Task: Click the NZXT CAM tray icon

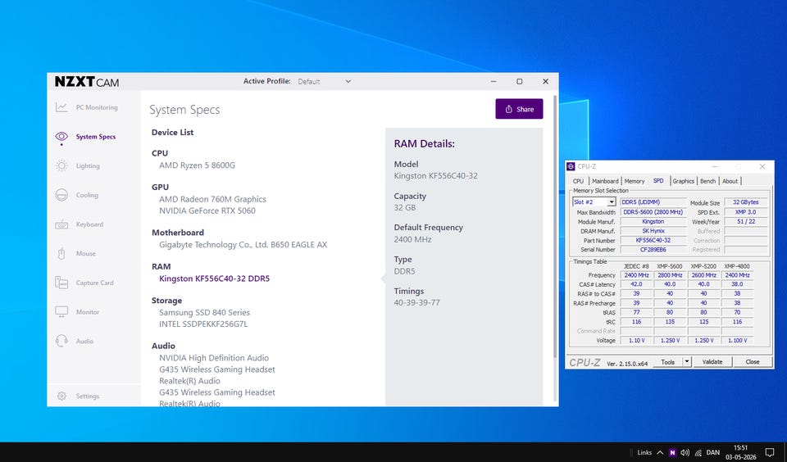Action: (x=672, y=452)
